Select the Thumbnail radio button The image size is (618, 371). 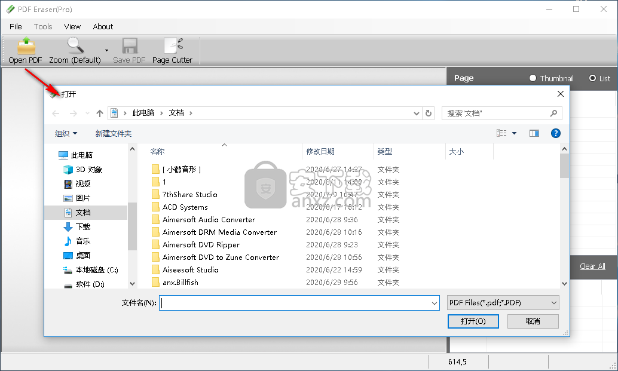[x=533, y=78]
